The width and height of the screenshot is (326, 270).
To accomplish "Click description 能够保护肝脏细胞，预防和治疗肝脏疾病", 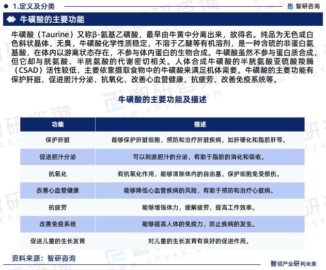I will (200, 140).
